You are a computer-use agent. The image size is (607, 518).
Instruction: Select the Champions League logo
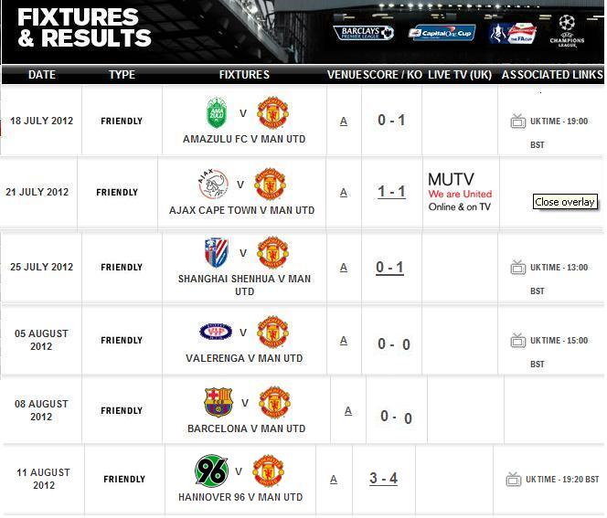pyautogui.click(x=567, y=31)
